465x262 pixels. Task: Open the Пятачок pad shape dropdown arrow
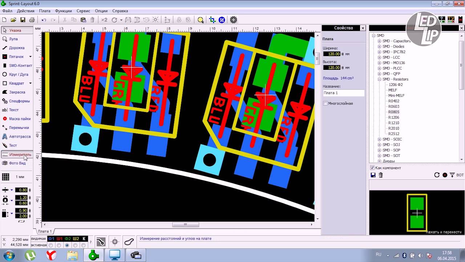[31, 57]
